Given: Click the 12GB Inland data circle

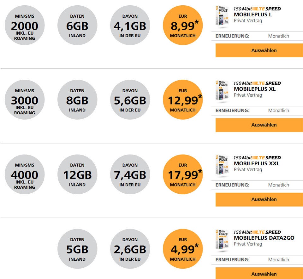Looking at the screenshot, I should tap(77, 174).
